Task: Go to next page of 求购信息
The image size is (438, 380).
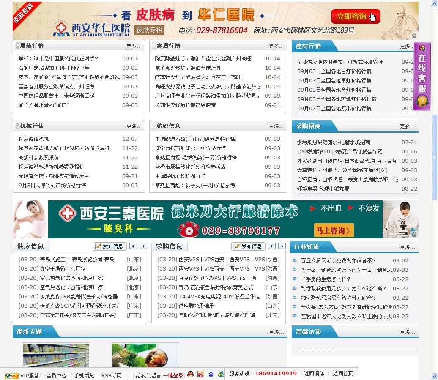Action: click(282, 246)
